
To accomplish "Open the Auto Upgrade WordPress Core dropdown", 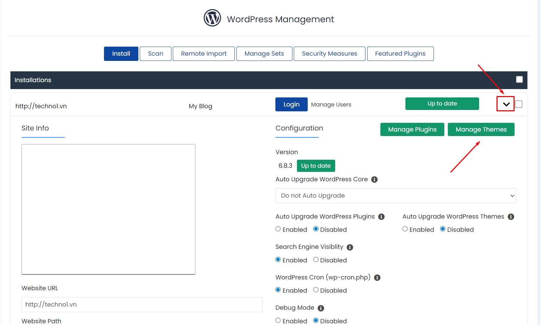I will pos(395,196).
